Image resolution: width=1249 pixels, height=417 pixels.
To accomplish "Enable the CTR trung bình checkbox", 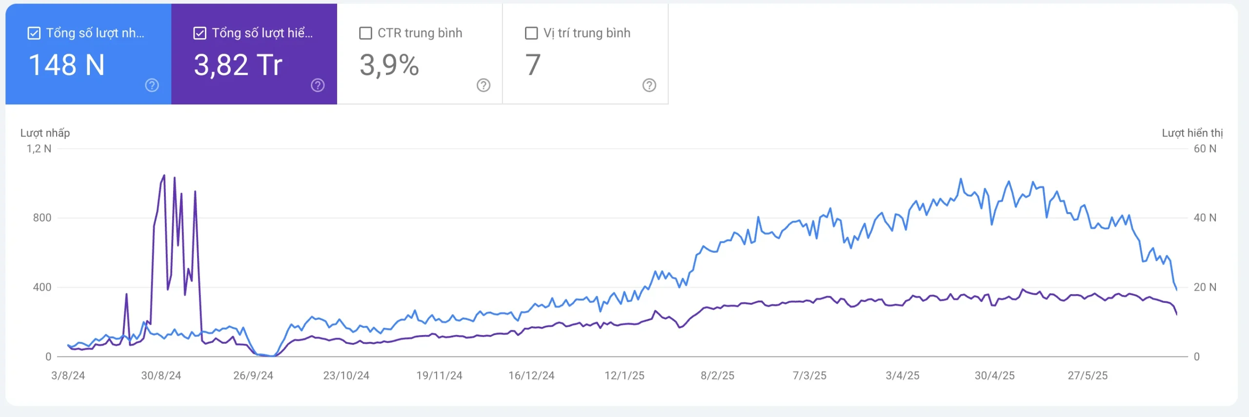I will pyautogui.click(x=365, y=33).
